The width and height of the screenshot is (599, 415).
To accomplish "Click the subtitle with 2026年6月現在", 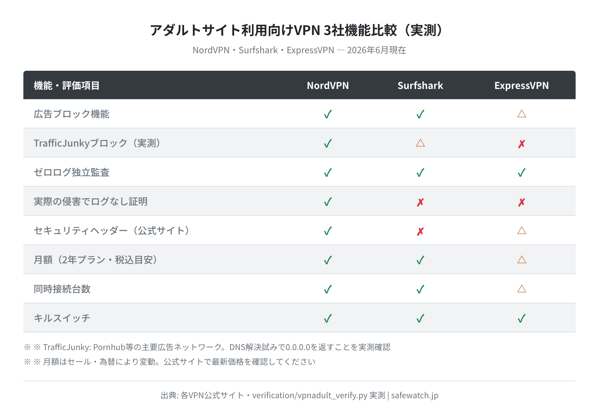I will pos(299,50).
